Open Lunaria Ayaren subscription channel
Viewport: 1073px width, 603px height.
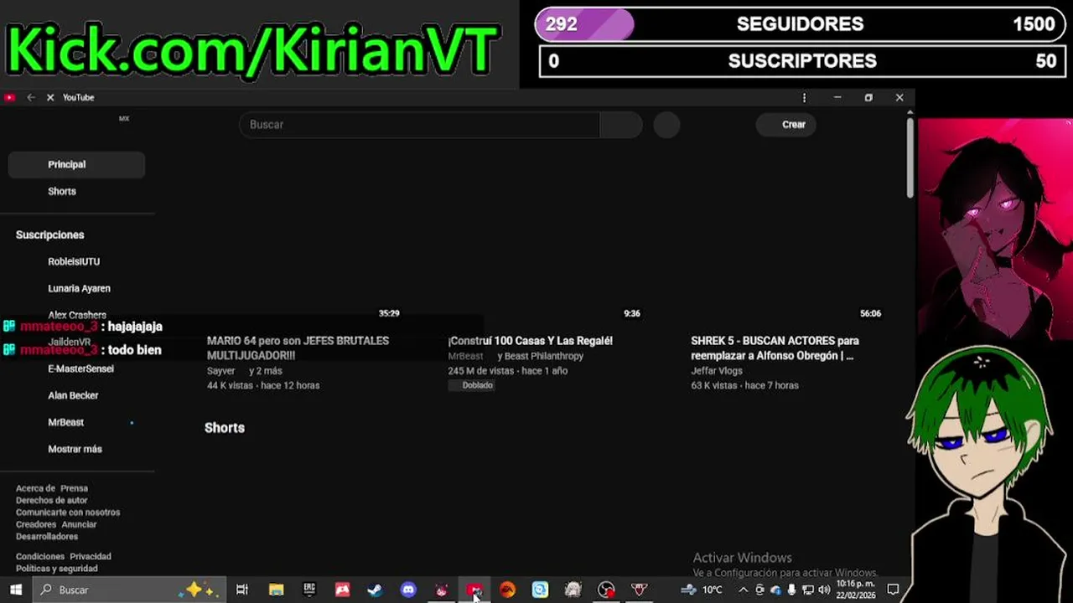[79, 289]
